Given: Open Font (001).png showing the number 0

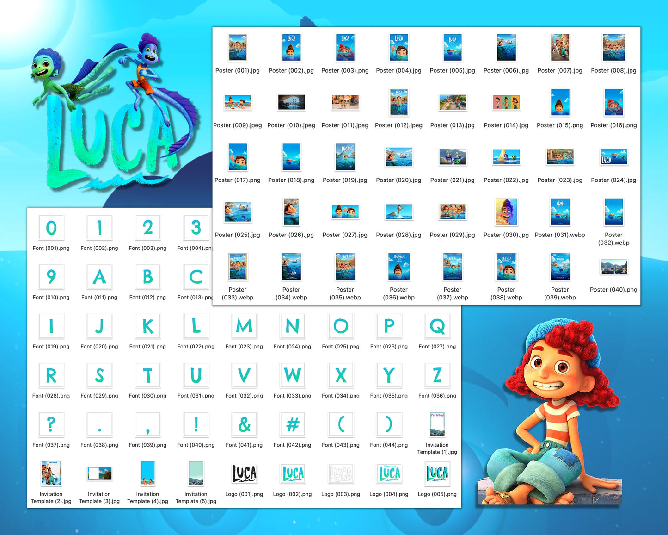Looking at the screenshot, I should point(51,228).
